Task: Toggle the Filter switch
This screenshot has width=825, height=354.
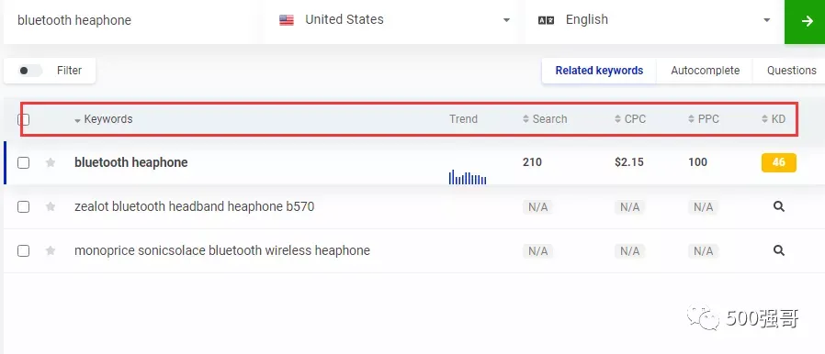Action: 29,71
